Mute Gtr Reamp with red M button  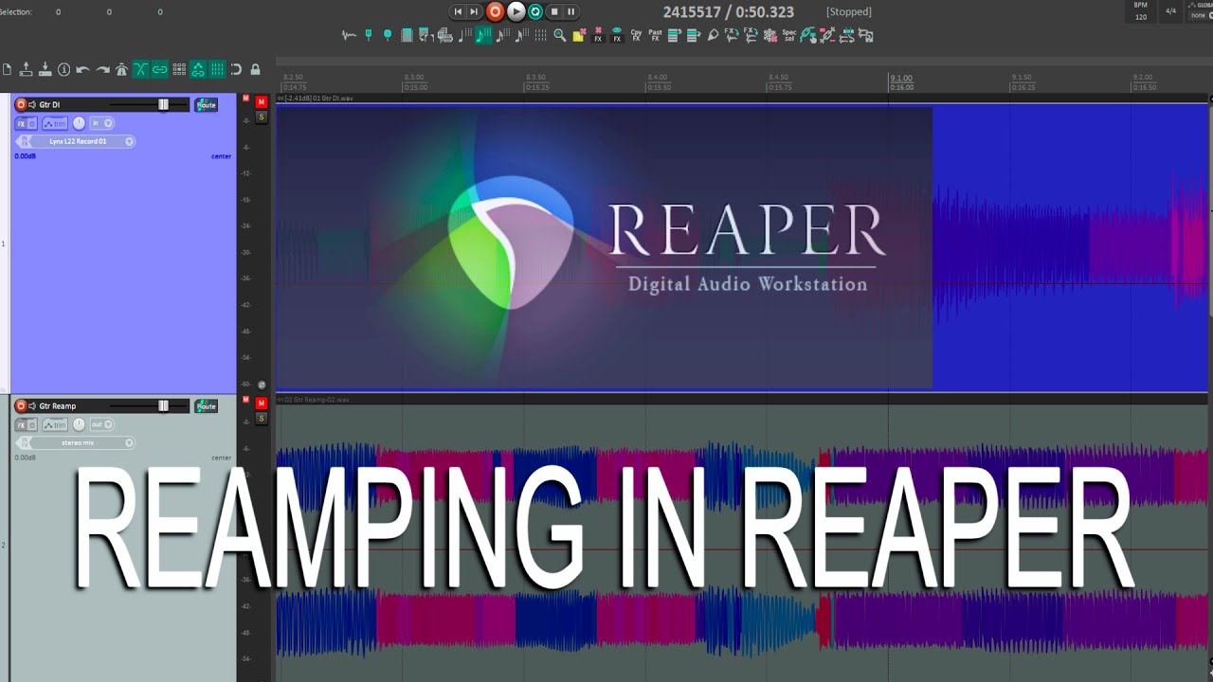tap(262, 403)
